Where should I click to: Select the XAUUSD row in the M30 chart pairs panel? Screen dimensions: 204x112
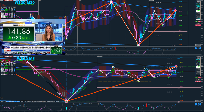[x=8, y=16]
